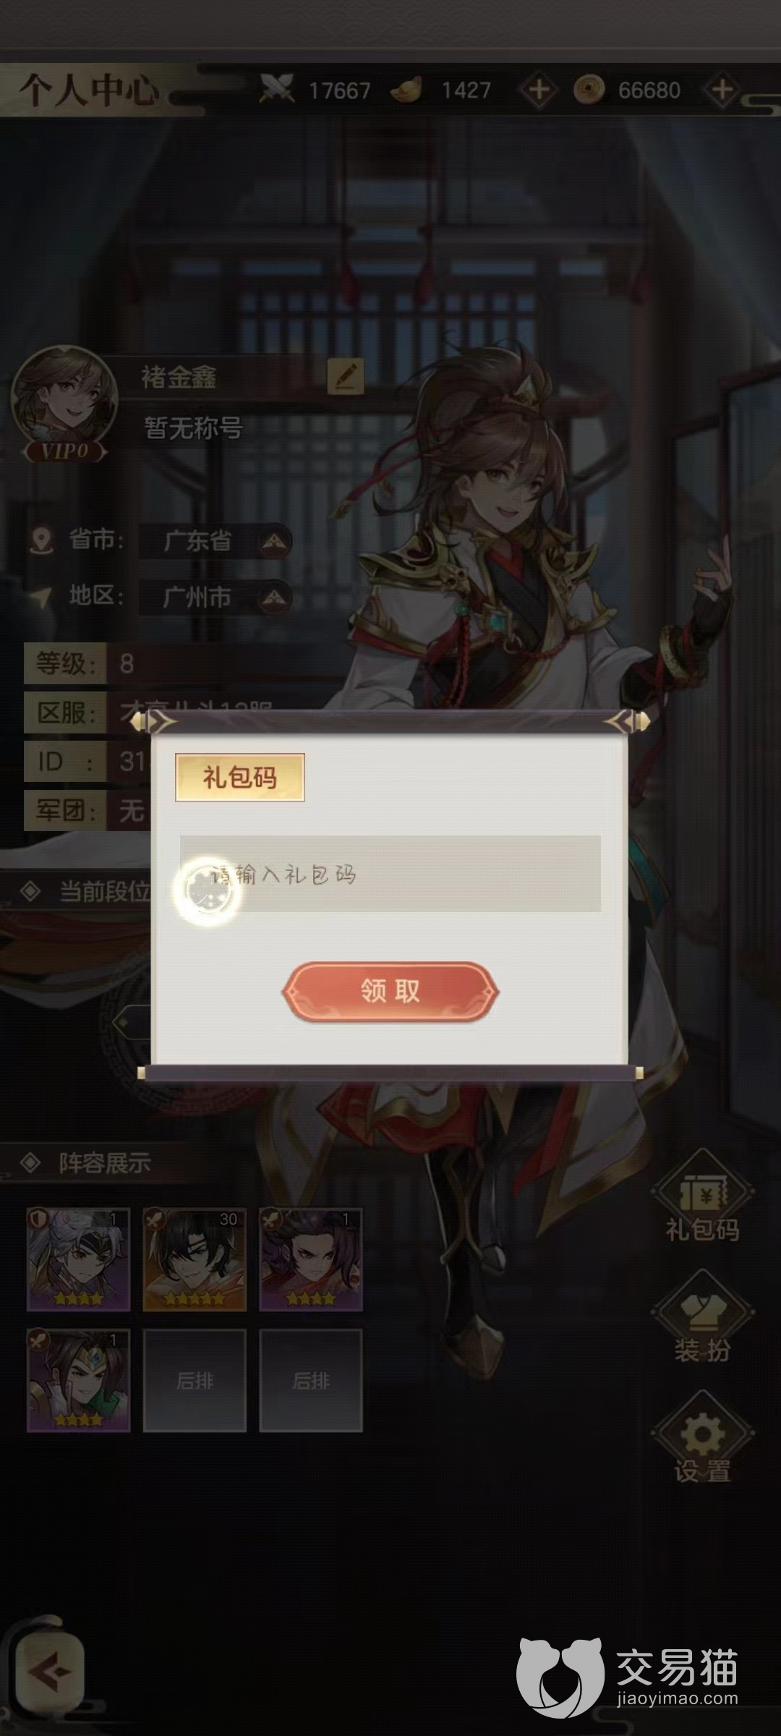
Task: Tap the VIP0 player avatar
Action: 65,404
